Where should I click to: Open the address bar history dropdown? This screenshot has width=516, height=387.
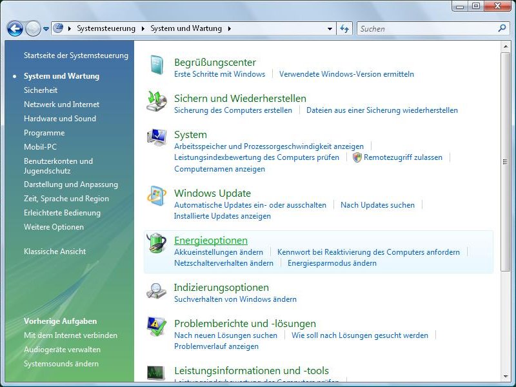[330, 28]
